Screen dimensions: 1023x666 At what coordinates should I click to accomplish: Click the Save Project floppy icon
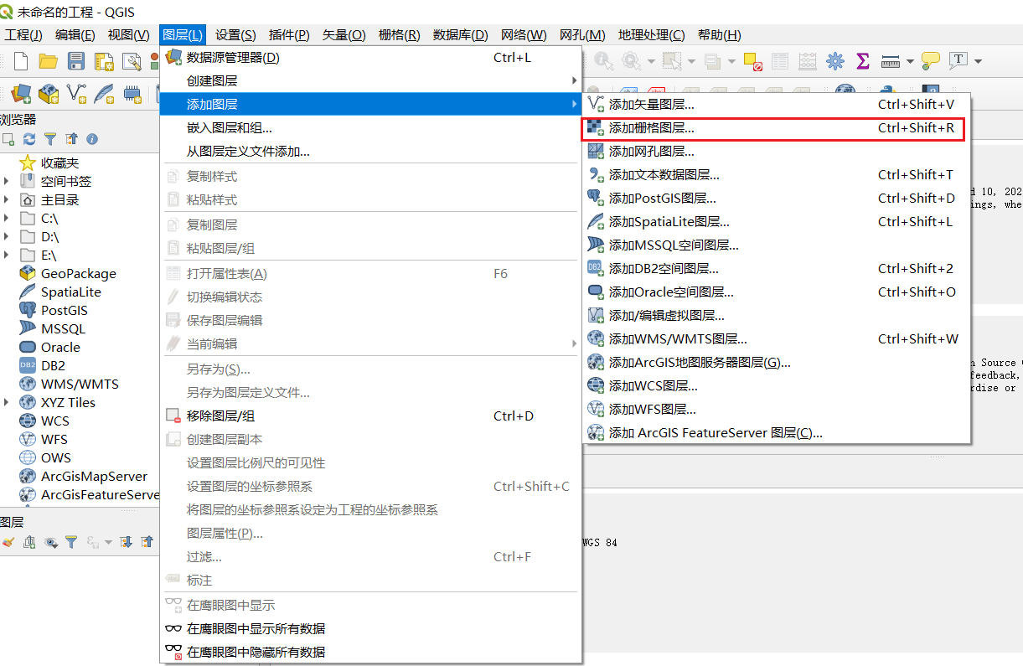(76, 61)
